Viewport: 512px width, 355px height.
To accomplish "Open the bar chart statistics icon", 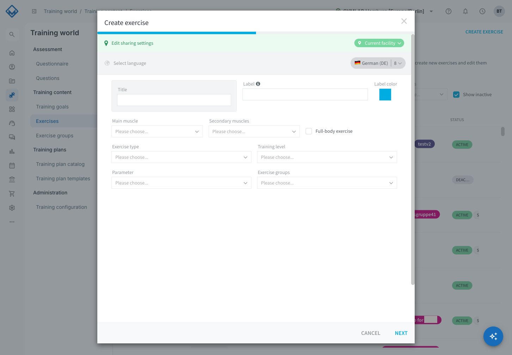I will tap(12, 151).
